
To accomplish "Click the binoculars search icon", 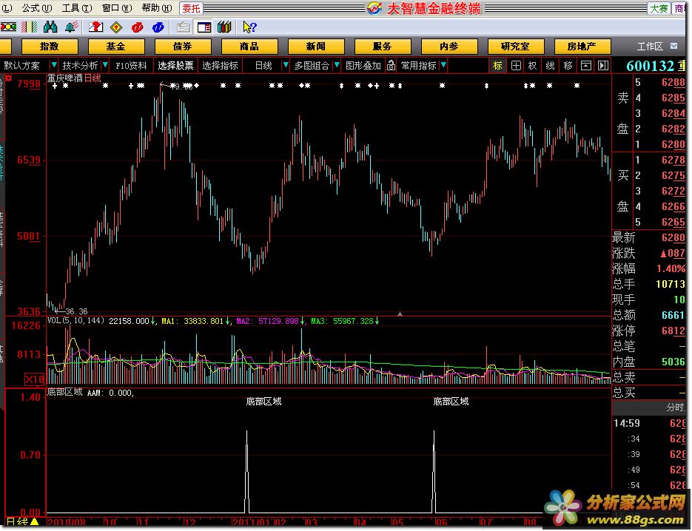I will [50, 27].
